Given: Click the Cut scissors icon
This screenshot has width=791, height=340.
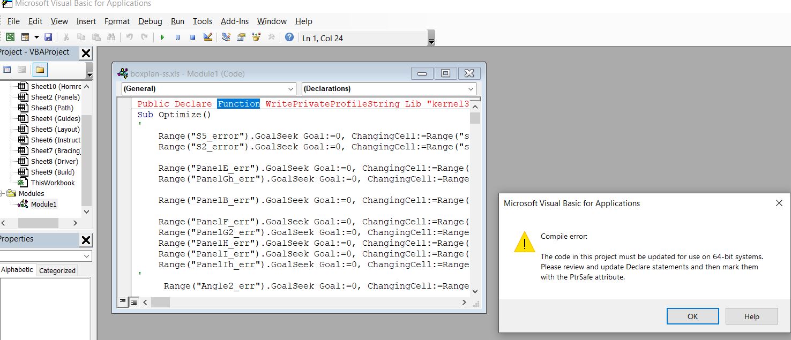Looking at the screenshot, I should tap(66, 37).
